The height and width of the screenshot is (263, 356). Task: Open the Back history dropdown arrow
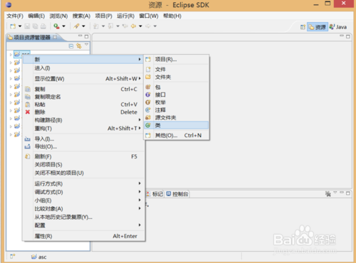click(x=140, y=26)
